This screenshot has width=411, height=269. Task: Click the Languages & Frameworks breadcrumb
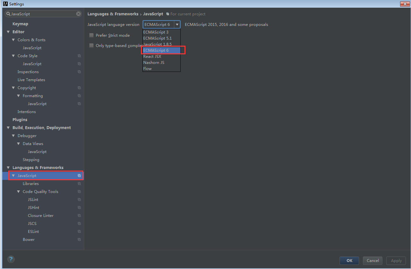tap(113, 14)
